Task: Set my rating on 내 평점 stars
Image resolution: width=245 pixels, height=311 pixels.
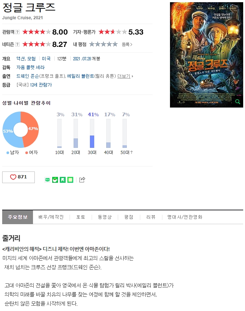Action: [x=104, y=44]
